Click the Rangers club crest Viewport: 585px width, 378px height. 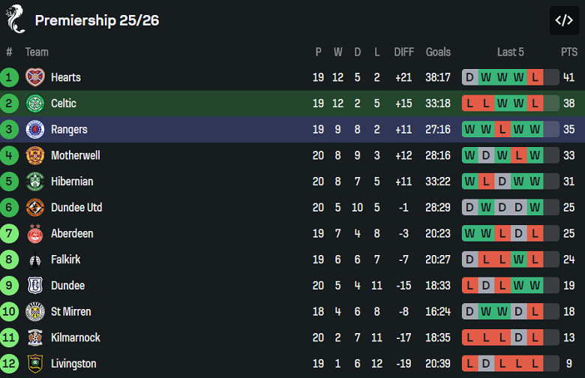35,130
